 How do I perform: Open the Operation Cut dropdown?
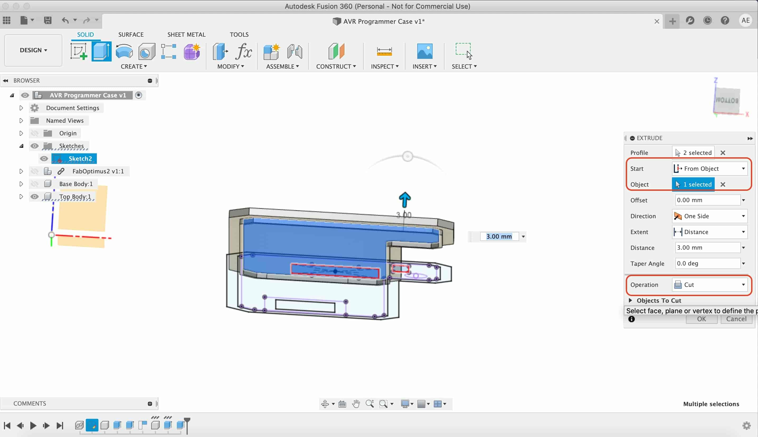[710, 284]
